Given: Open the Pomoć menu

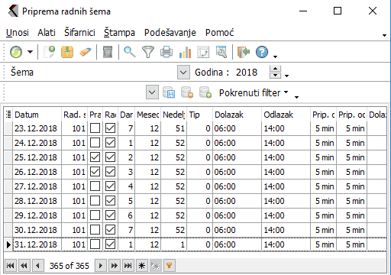Looking at the screenshot, I should point(219,33).
